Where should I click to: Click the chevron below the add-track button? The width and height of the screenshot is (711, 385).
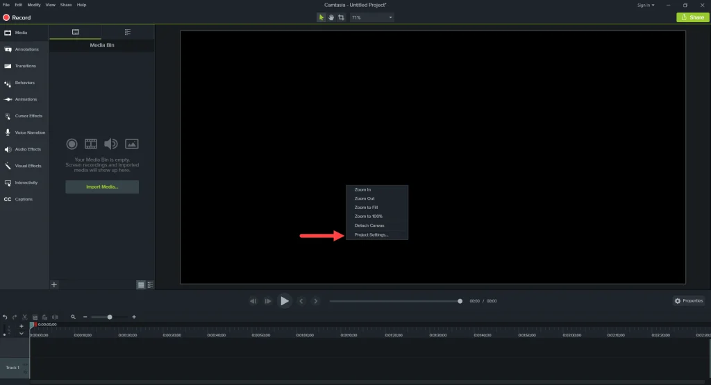coord(22,334)
